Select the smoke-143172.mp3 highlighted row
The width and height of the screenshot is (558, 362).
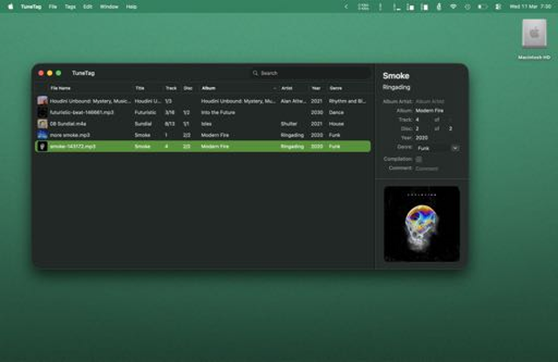point(203,146)
